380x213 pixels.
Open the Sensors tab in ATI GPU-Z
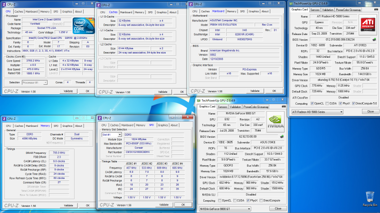coord(315,10)
